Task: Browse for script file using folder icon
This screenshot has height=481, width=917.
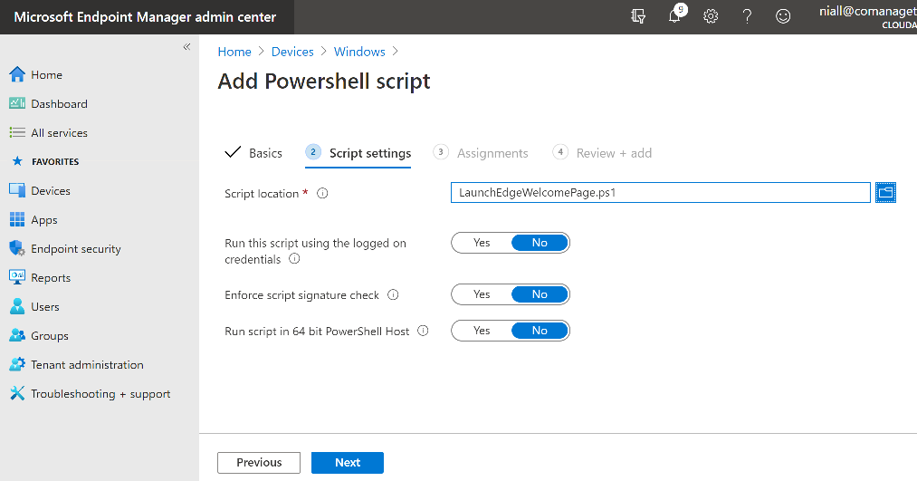Action: pos(885,193)
